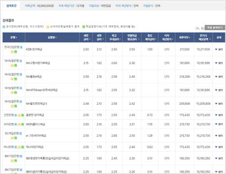Open orange 소비자보호 icon for KDB 정기예금
Screen dimensions: 226x174
[x=12, y=52]
